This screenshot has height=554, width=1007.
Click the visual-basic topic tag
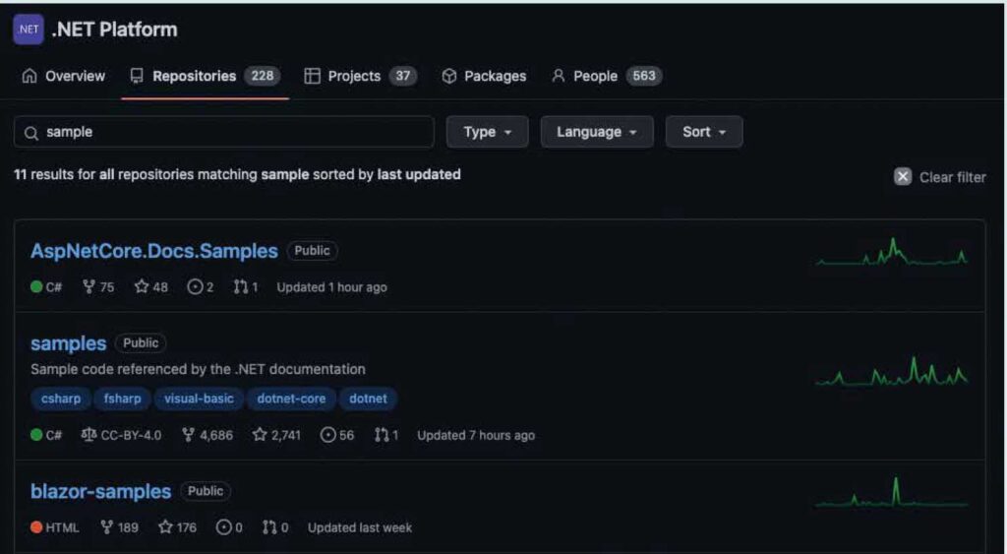click(x=199, y=399)
